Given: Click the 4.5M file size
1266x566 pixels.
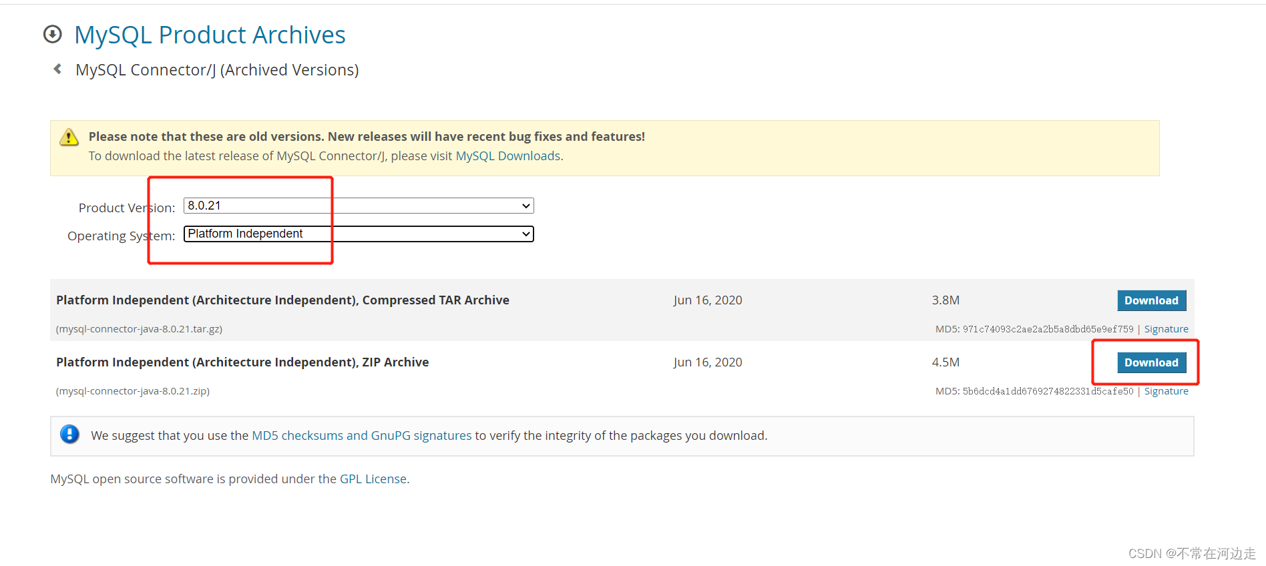Looking at the screenshot, I should [945, 362].
